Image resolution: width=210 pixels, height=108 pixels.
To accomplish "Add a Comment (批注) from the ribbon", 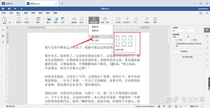I will [81, 20].
